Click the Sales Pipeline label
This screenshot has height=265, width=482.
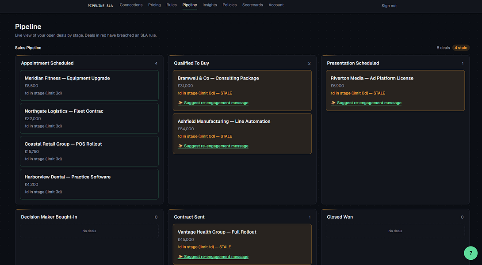28,48
